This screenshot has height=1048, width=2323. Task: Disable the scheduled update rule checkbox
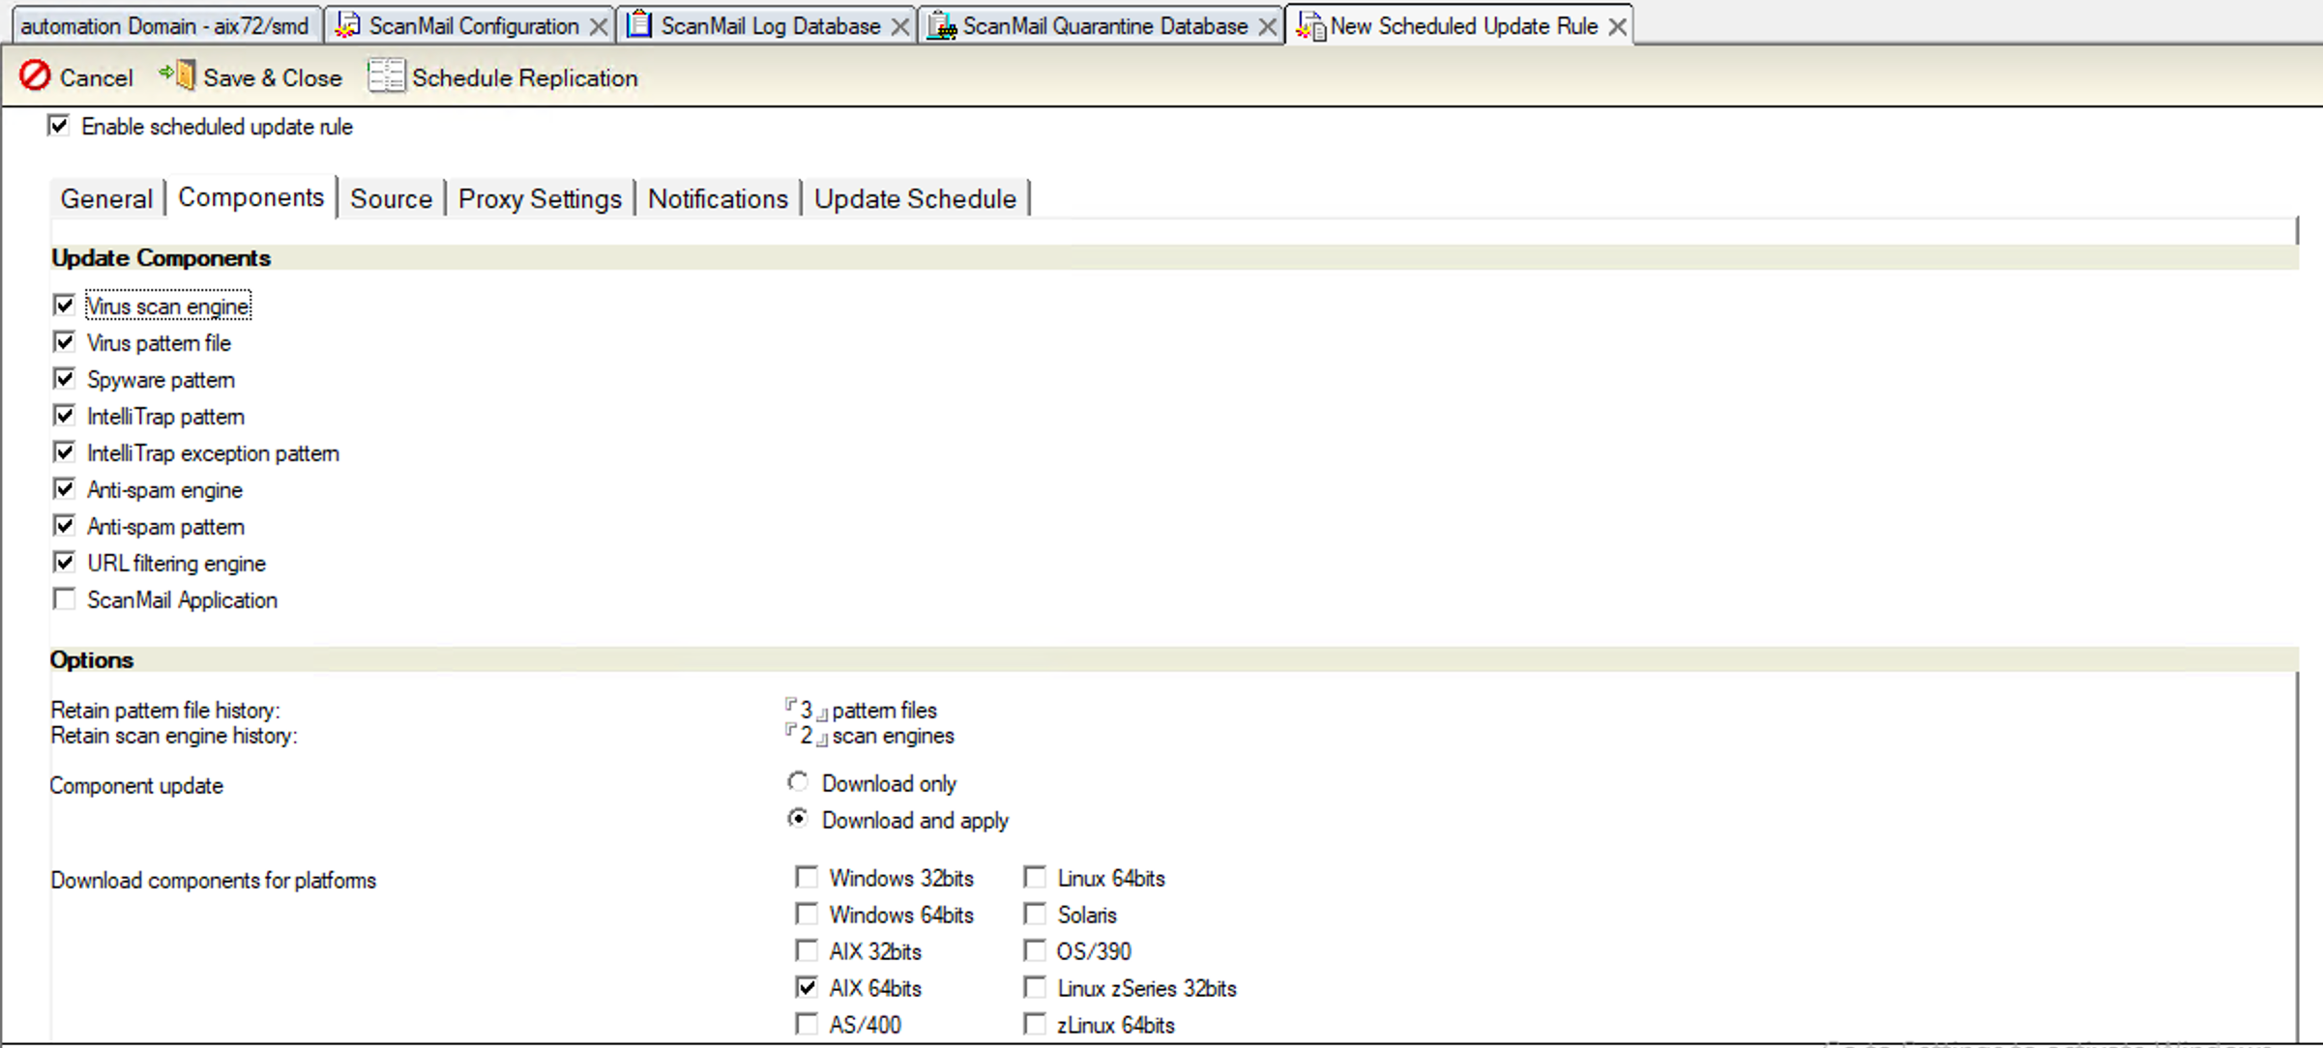tap(59, 125)
